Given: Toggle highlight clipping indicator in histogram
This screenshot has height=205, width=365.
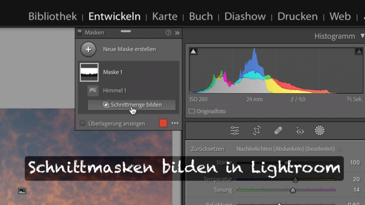Looking at the screenshot, I should click(x=359, y=51).
